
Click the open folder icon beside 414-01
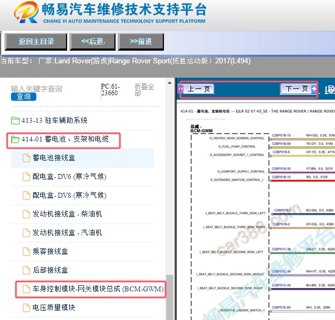pyautogui.click(x=15, y=139)
